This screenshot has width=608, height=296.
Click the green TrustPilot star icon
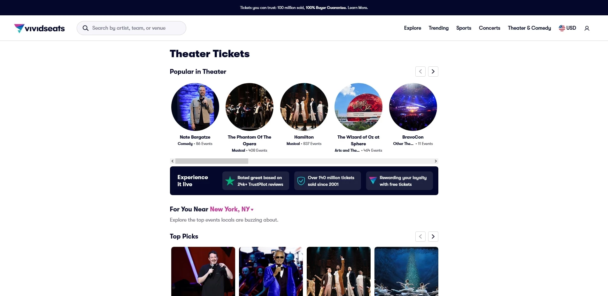tap(230, 181)
